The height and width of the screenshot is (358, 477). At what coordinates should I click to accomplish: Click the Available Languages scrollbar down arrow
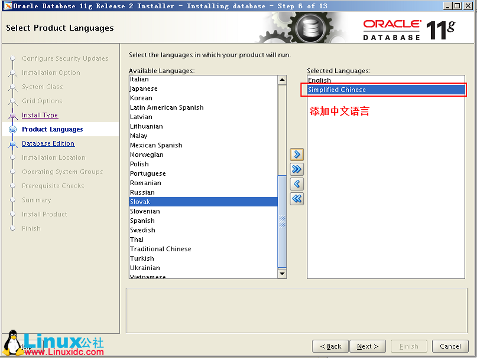(x=282, y=273)
